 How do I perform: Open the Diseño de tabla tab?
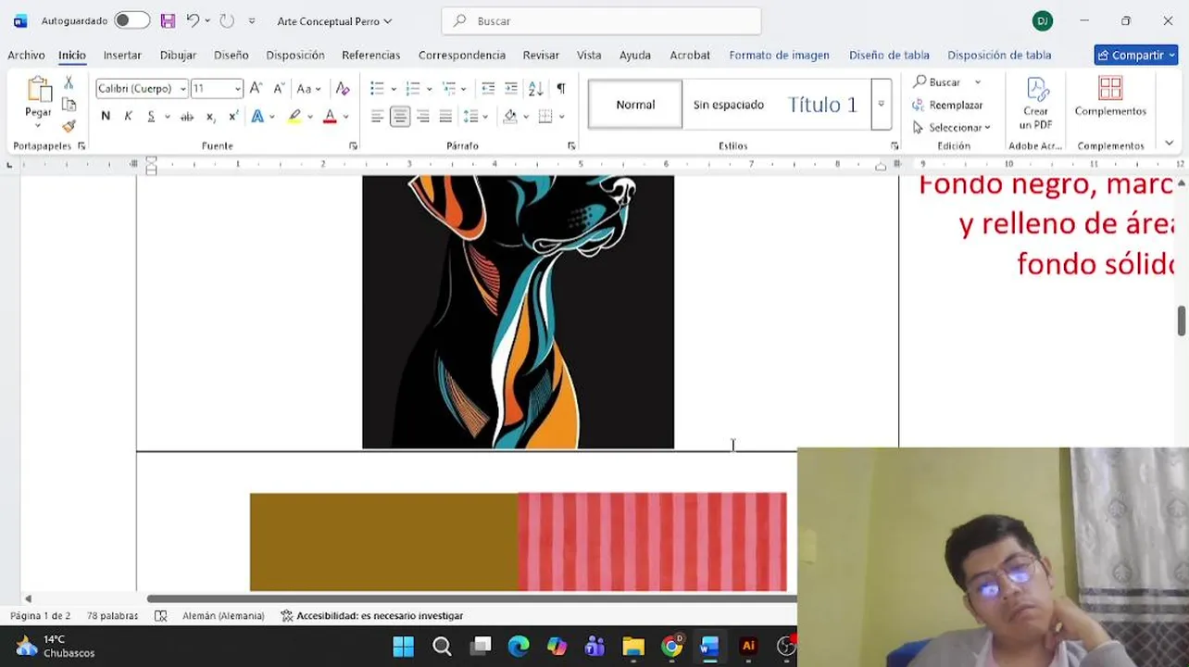pyautogui.click(x=889, y=56)
